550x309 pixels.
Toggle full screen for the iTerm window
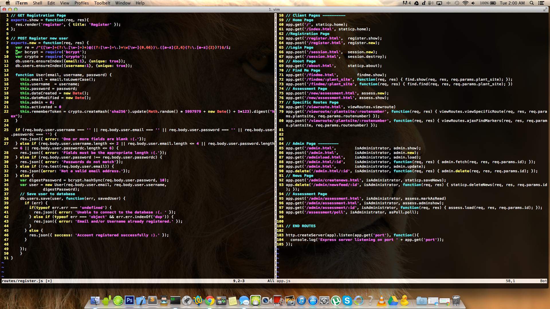[545, 9]
